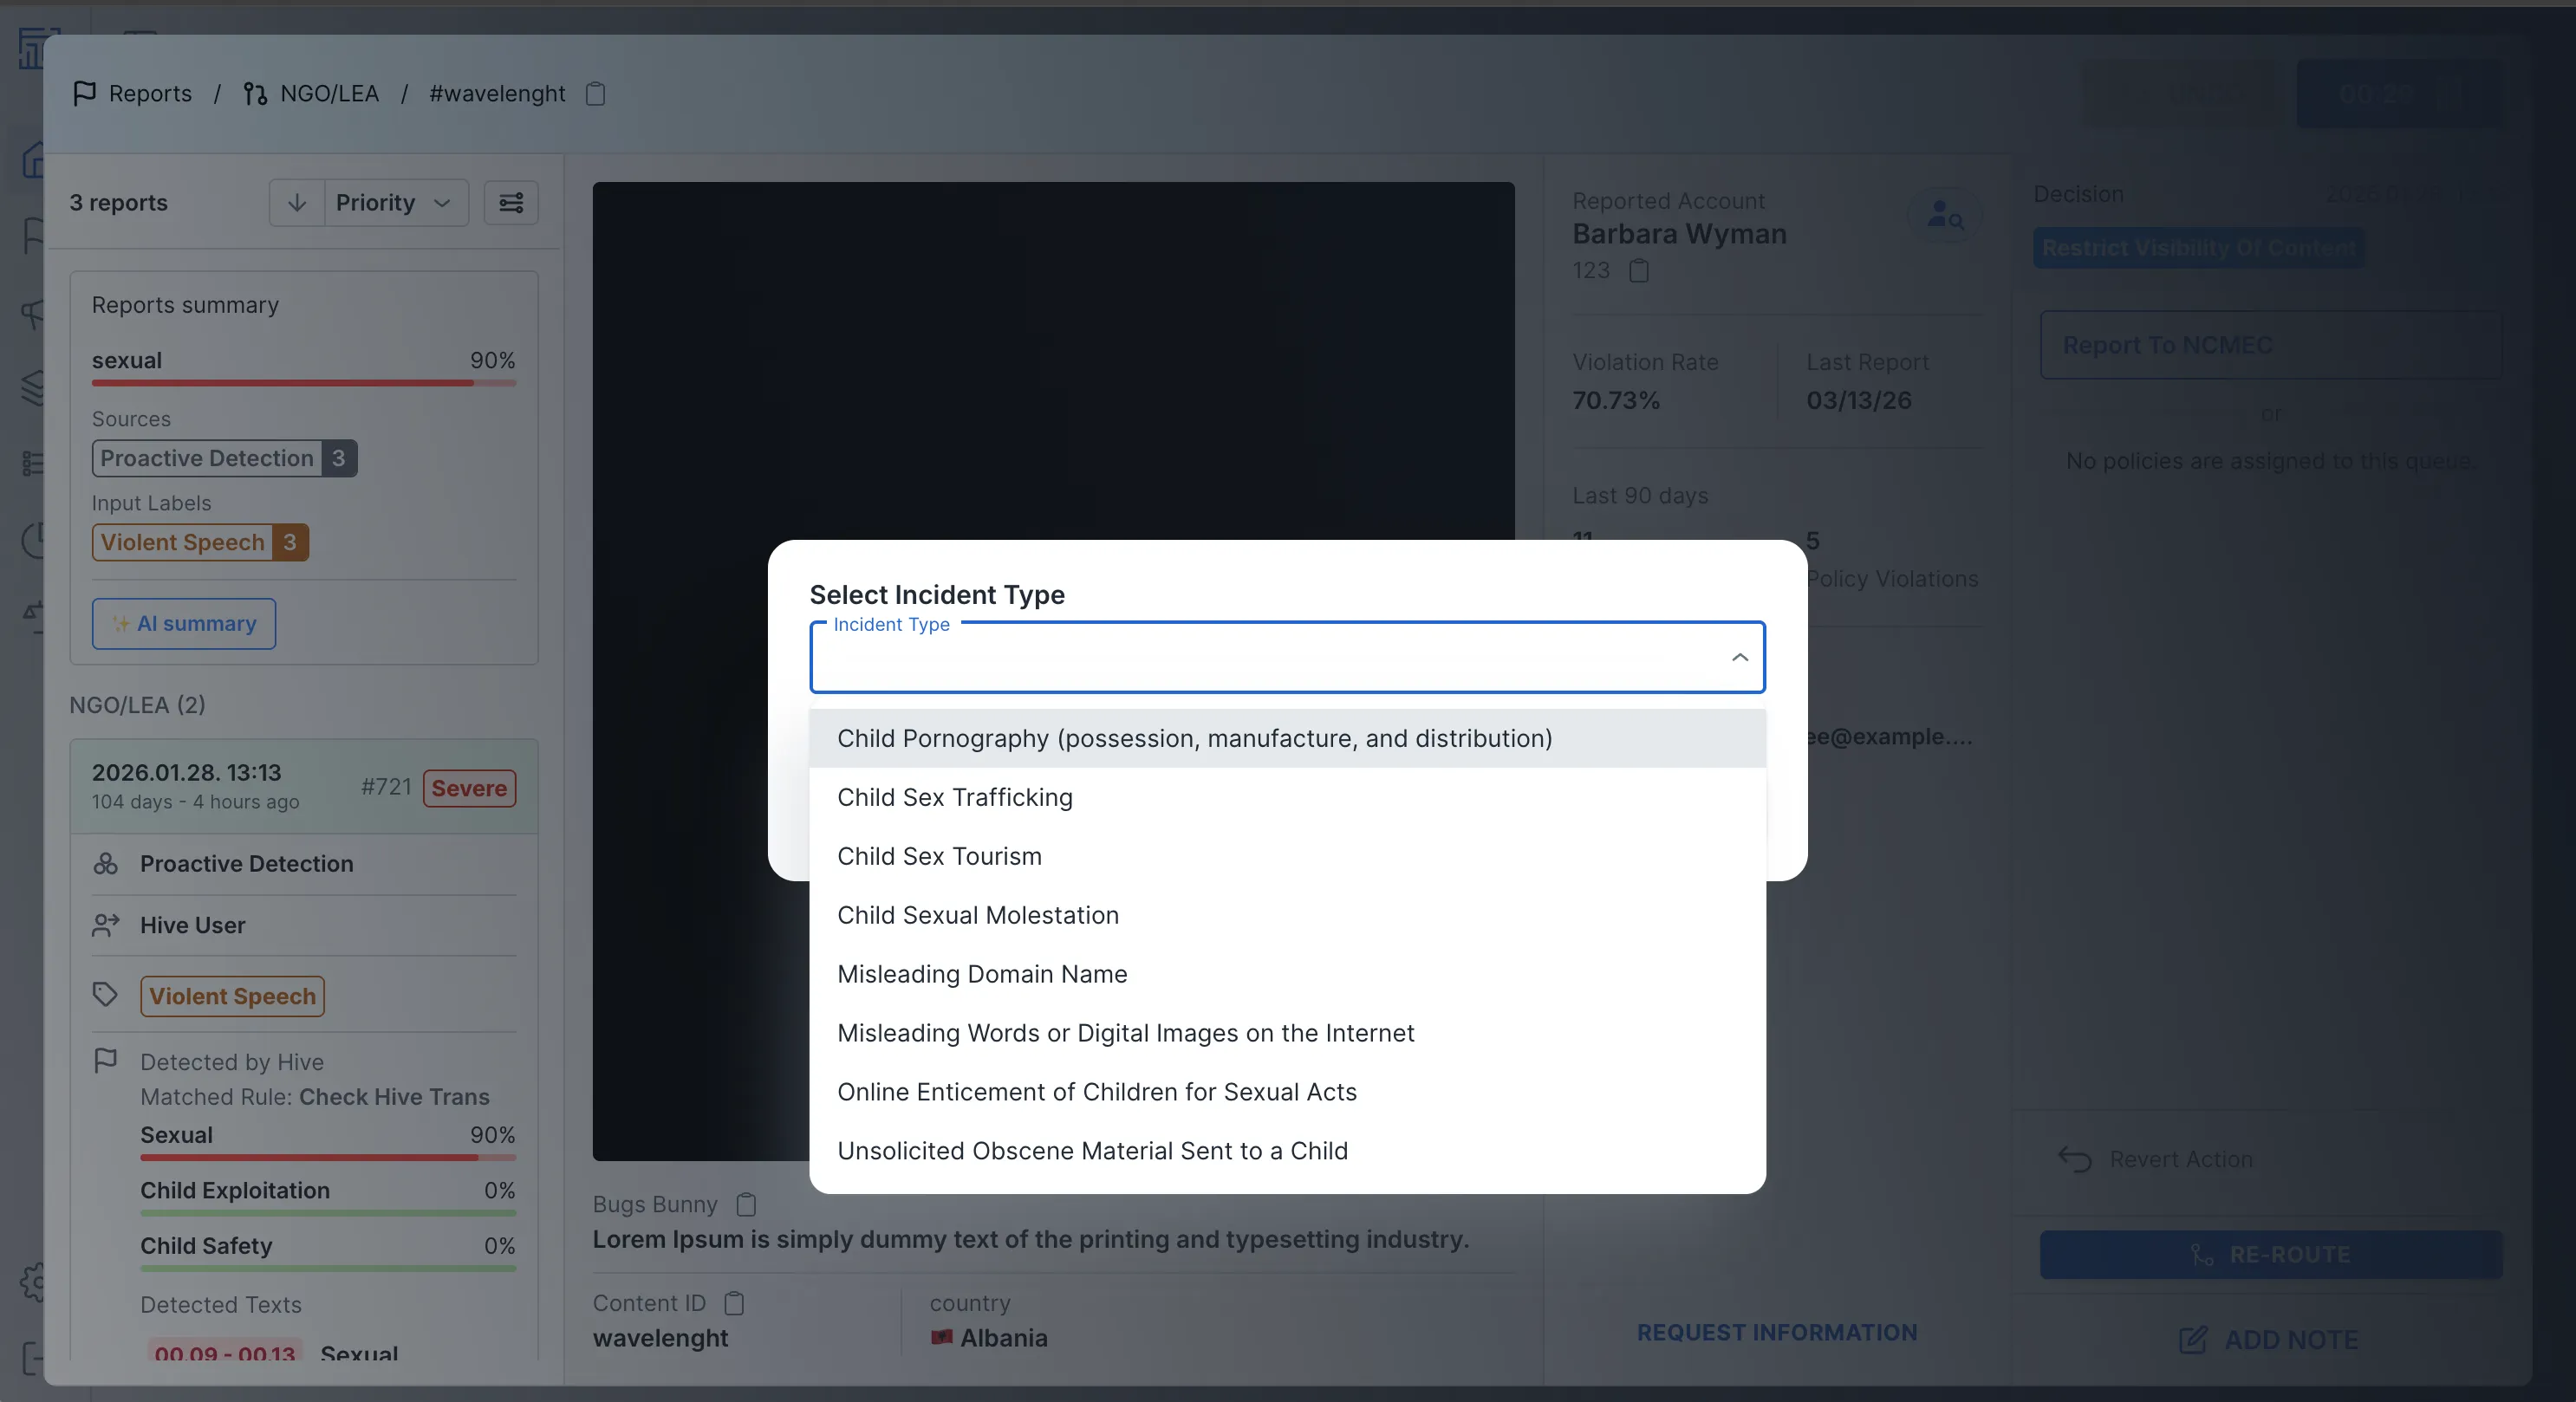Copy #wavelenght ID clipboard icon
This screenshot has height=1402, width=2576.
595,93
